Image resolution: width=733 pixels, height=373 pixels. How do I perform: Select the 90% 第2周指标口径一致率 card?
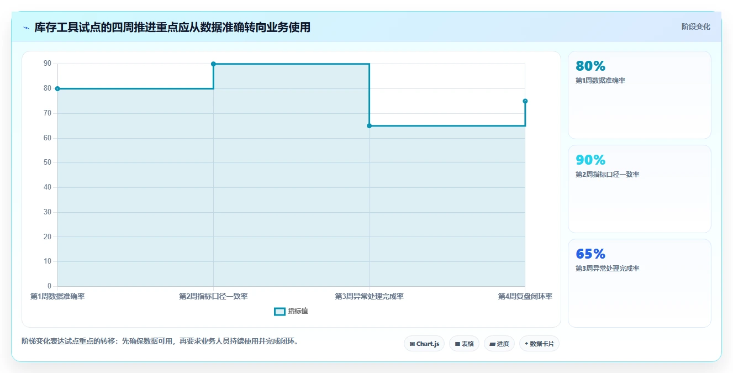[x=639, y=189]
